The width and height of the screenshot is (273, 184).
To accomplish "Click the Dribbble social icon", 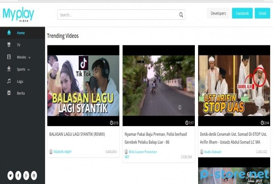I will pos(34,175).
